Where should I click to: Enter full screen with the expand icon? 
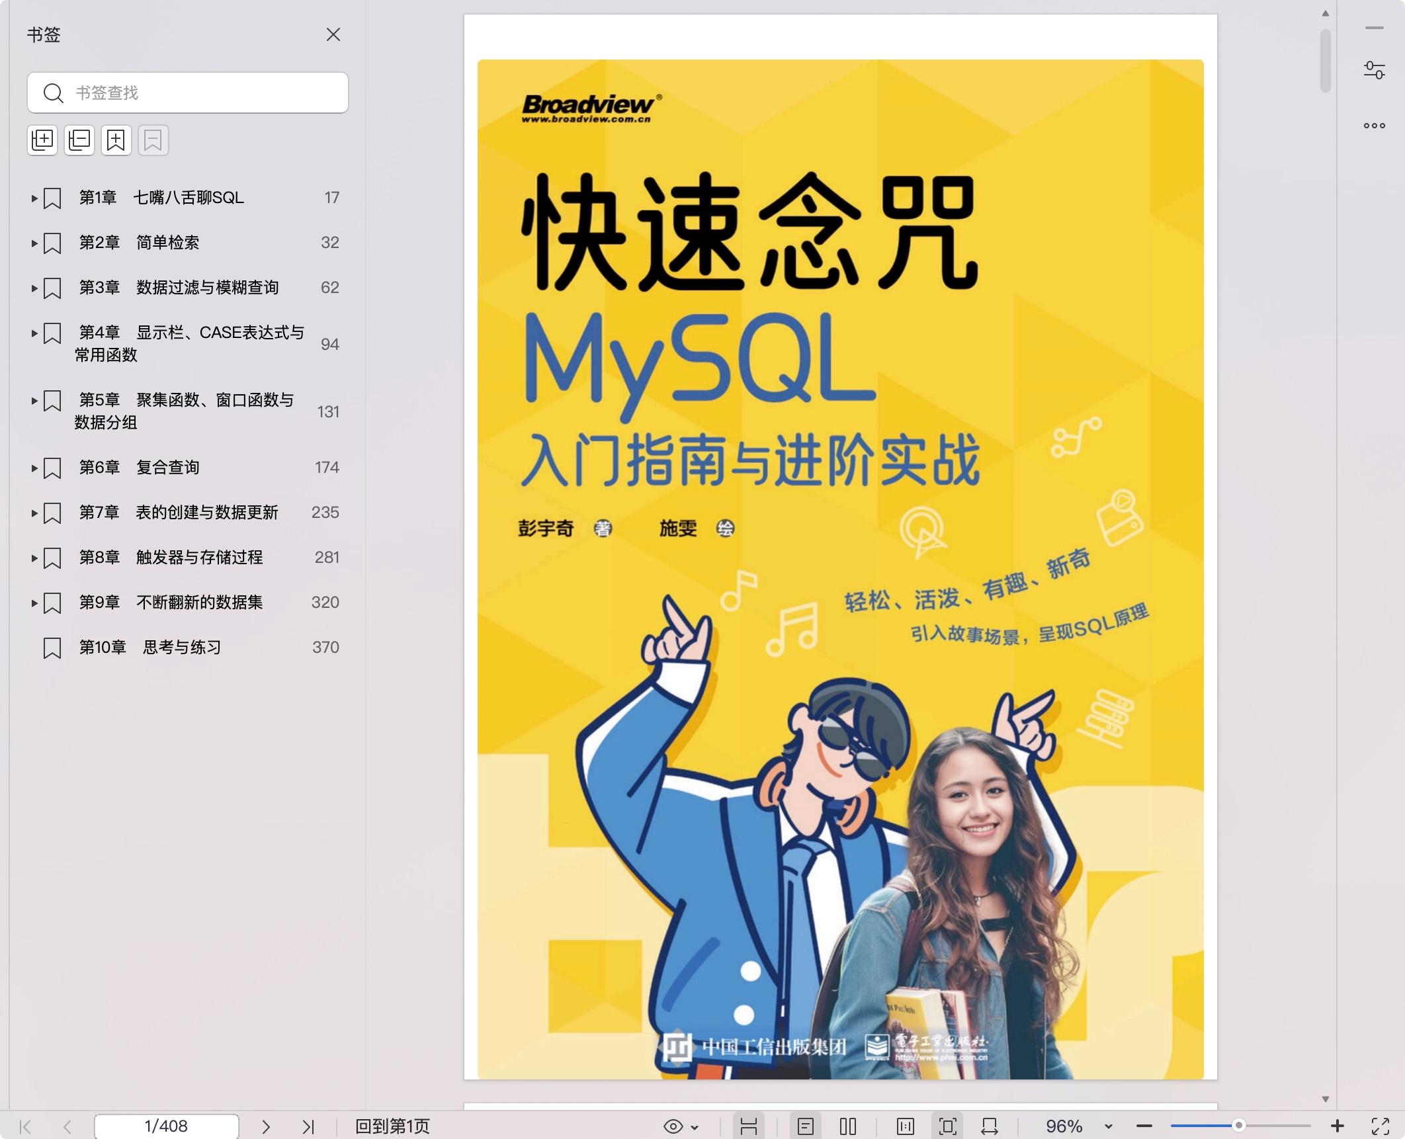[1381, 1126]
